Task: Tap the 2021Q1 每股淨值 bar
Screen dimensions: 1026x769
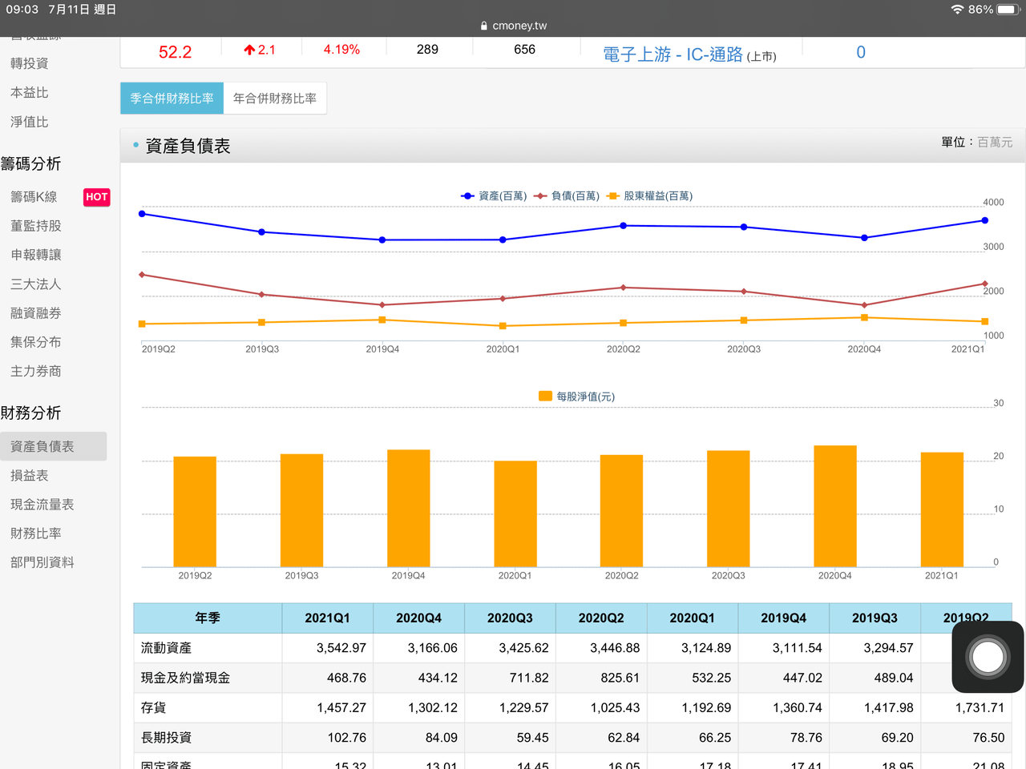Action: (x=942, y=509)
